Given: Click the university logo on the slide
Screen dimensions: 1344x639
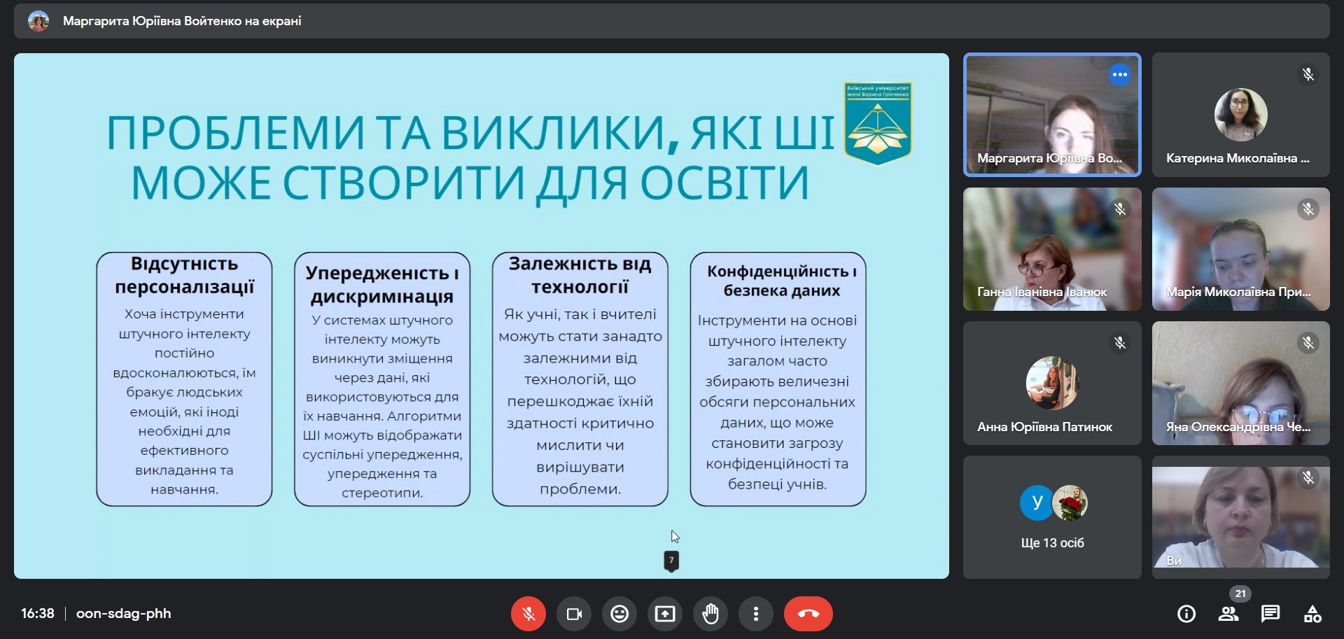Looking at the screenshot, I should (877, 123).
